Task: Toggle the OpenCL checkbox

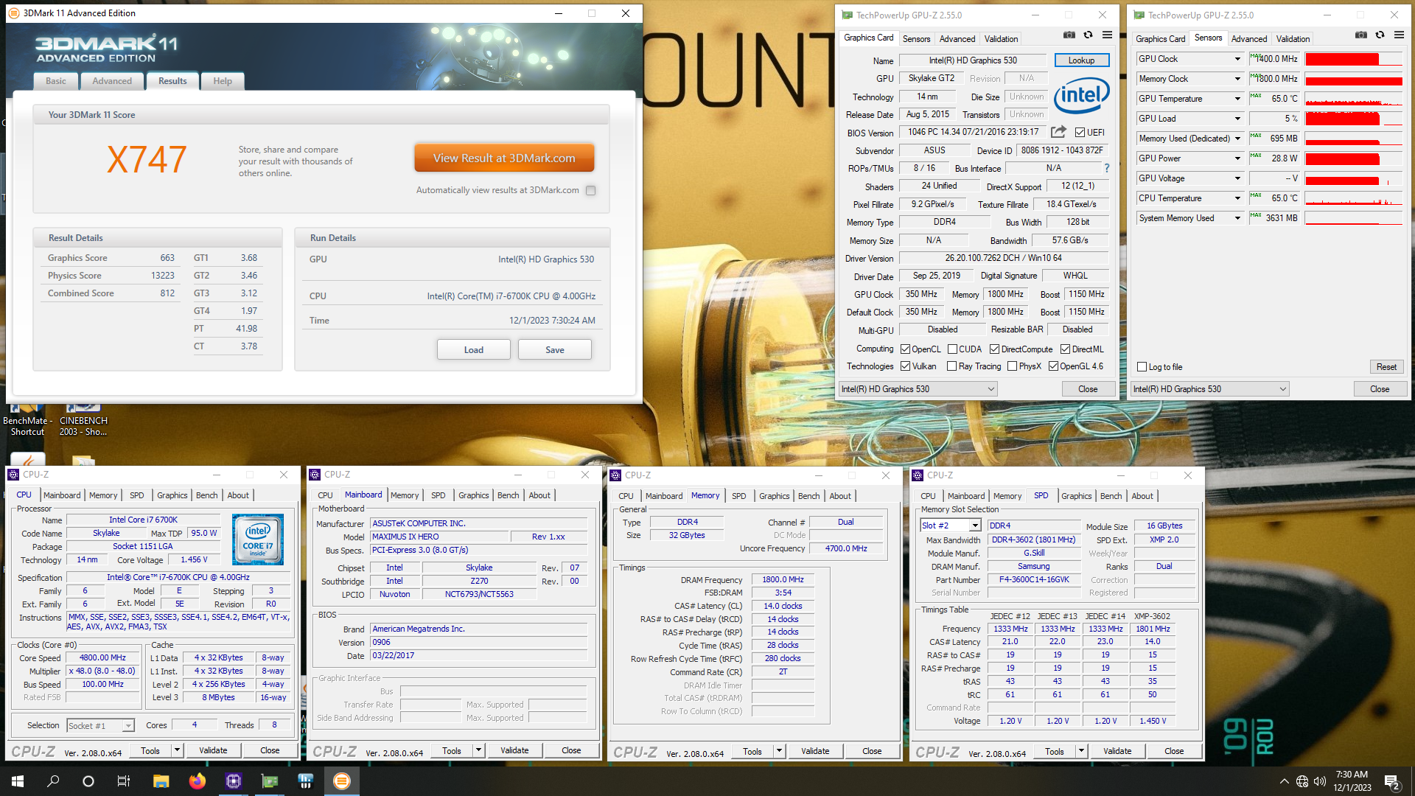Action: click(906, 349)
